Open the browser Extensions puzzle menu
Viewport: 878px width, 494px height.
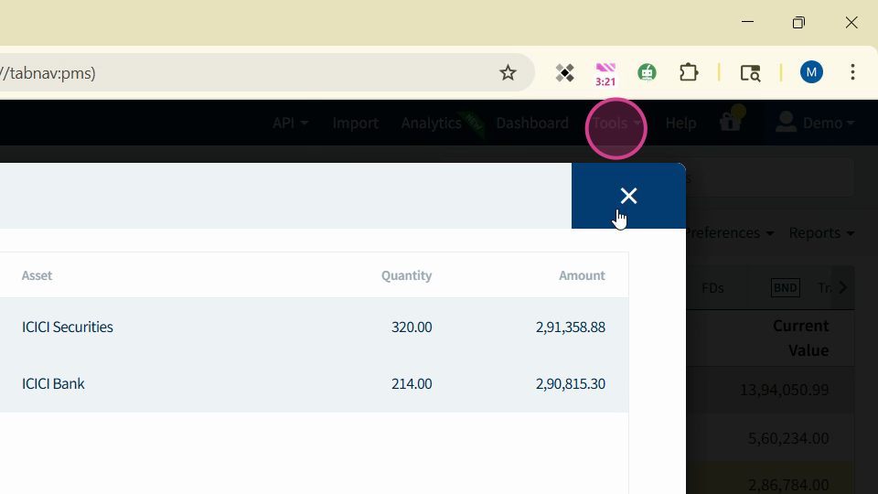coord(689,73)
